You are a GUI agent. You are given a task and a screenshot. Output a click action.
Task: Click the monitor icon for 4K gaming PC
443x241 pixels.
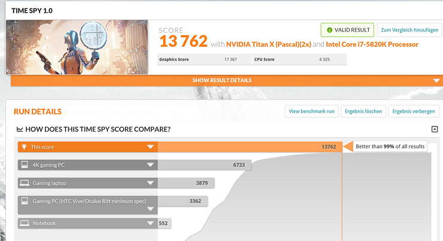coord(25,165)
